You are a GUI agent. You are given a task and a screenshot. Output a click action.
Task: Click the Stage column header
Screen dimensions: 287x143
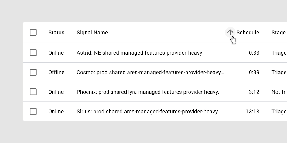tap(278, 33)
